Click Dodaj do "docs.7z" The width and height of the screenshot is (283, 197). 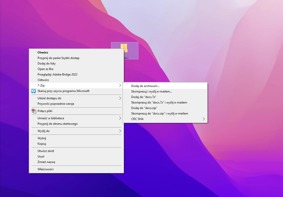tap(144, 97)
